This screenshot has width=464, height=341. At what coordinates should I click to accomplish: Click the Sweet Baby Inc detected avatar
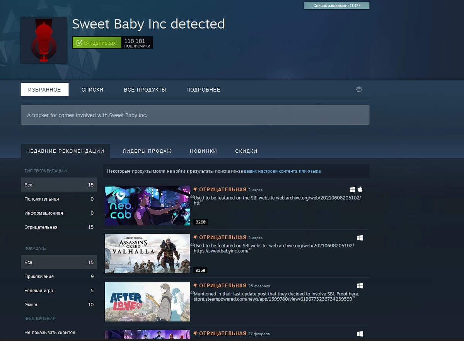(44, 40)
